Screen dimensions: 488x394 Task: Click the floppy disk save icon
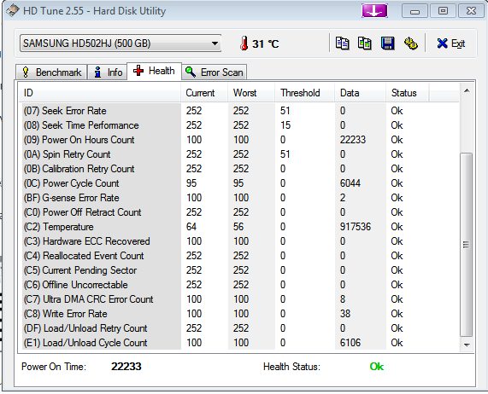point(387,43)
